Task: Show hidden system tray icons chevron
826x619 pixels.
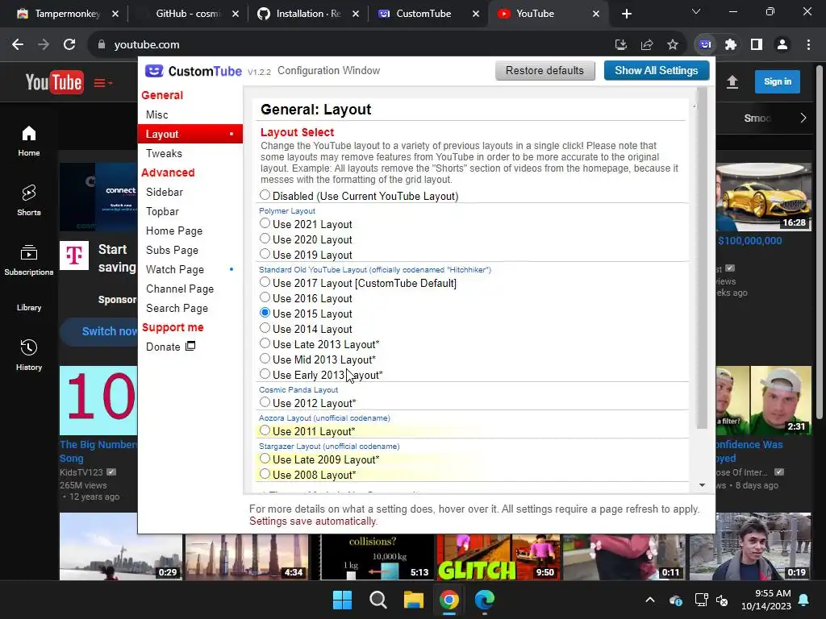Action: (650, 600)
